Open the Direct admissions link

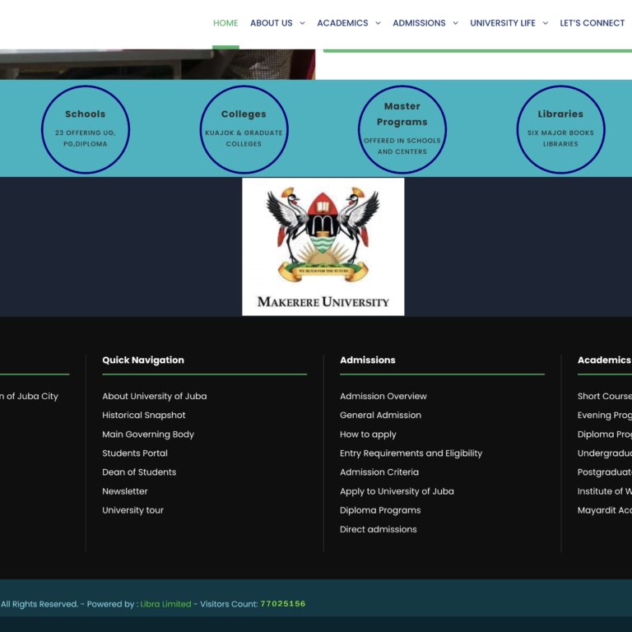point(378,529)
